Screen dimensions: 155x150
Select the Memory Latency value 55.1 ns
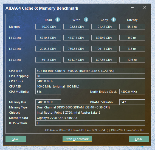click(x=132, y=27)
